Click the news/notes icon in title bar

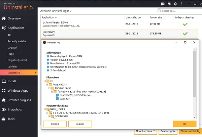click(169, 4)
